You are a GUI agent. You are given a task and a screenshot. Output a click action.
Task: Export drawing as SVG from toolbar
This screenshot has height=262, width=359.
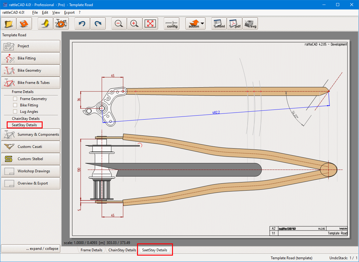click(x=250, y=23)
